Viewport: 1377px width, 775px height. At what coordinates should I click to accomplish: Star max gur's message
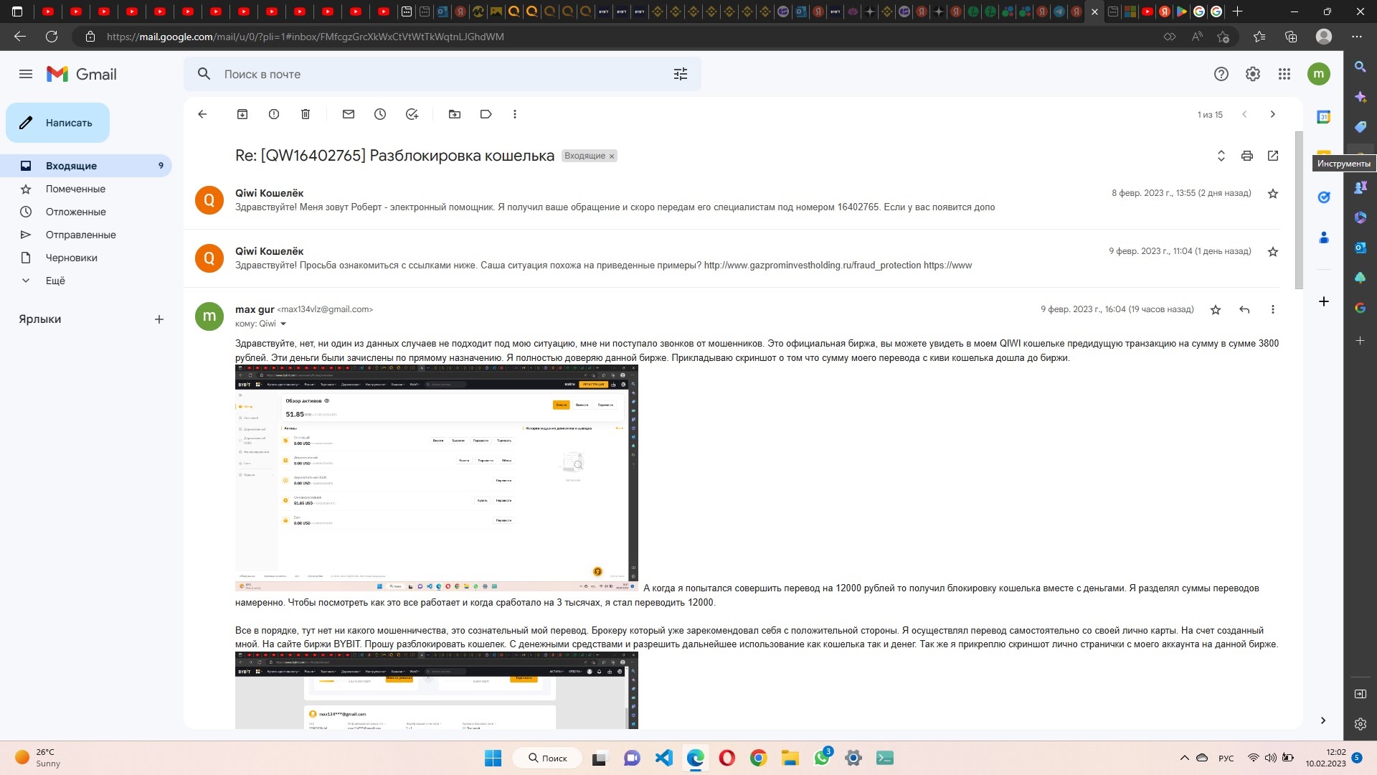point(1216,310)
